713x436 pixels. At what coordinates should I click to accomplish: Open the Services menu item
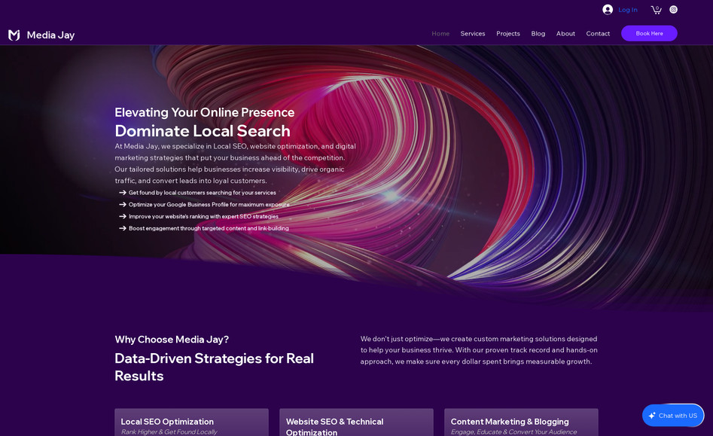point(473,34)
